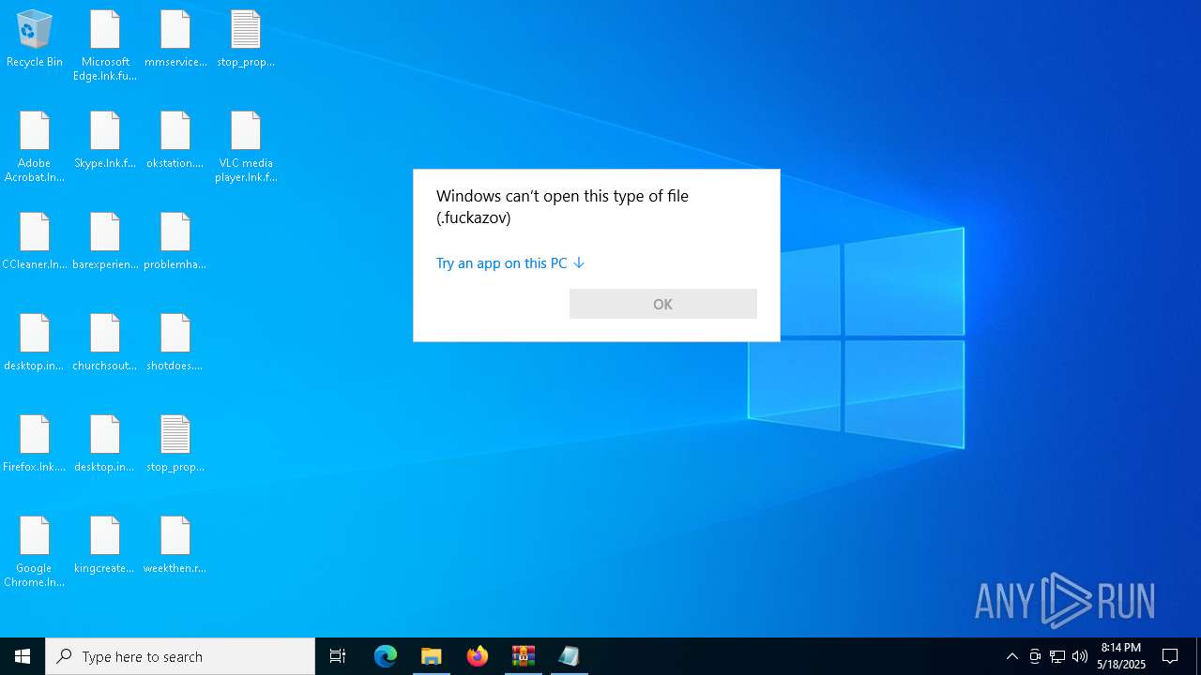Screen dimensions: 1201x675
Task: Show hidden system tray icons
Action: pyautogui.click(x=1011, y=656)
